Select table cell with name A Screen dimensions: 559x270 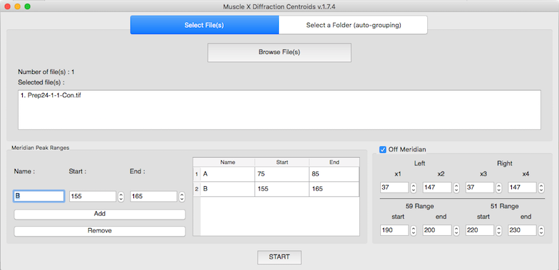pos(227,174)
